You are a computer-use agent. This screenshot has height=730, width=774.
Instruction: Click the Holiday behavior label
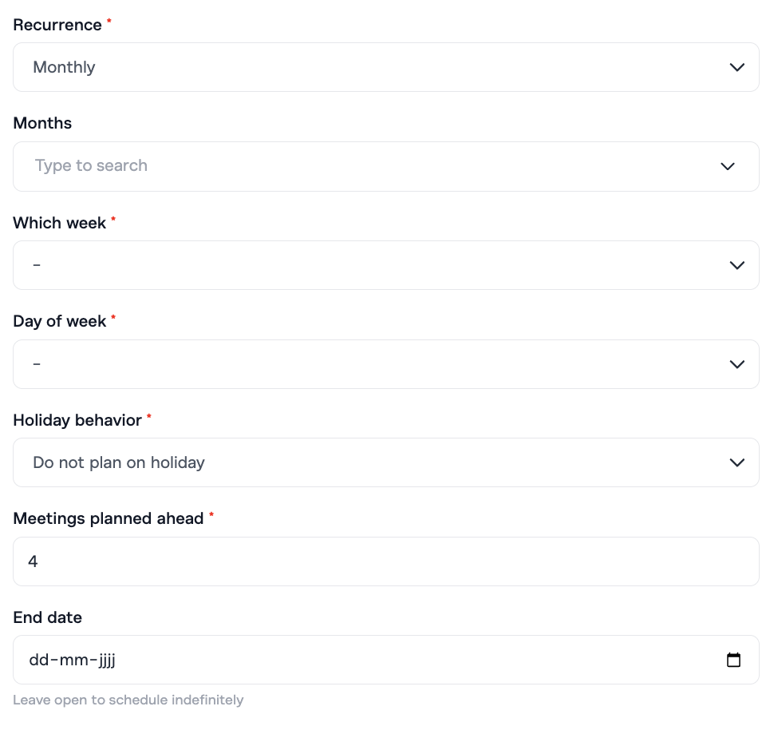coord(77,420)
